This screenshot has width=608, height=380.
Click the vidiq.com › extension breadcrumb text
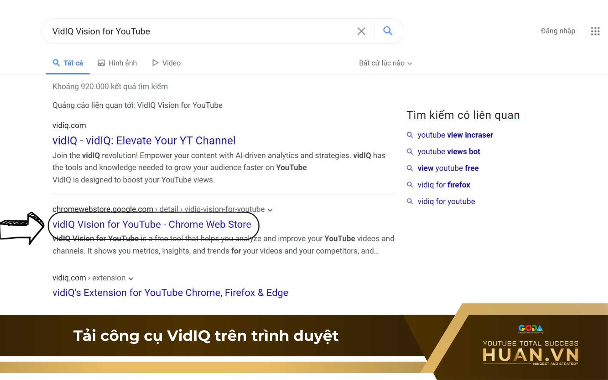[x=89, y=278]
